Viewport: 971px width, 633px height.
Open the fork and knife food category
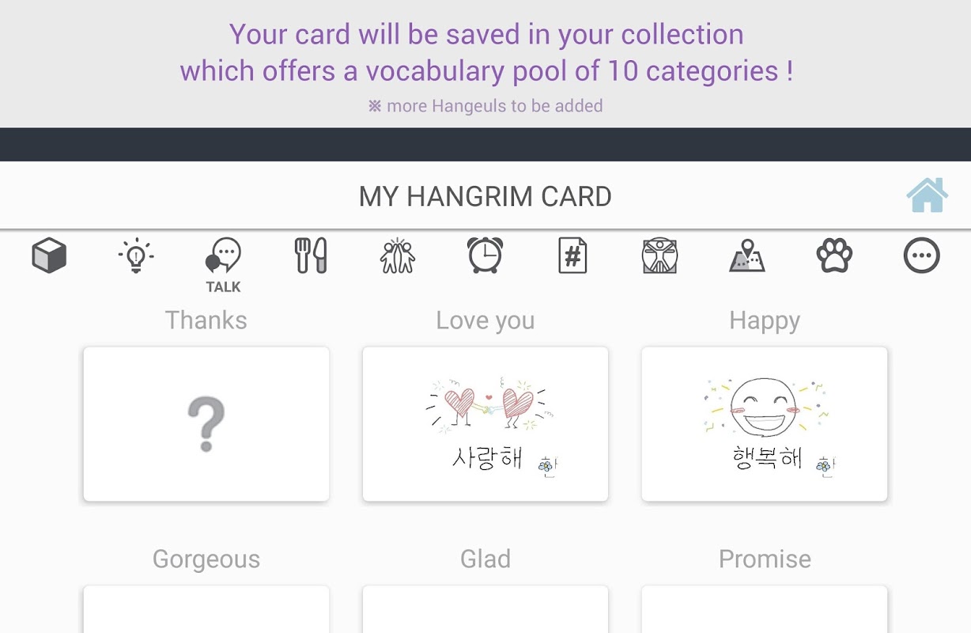pyautogui.click(x=311, y=256)
